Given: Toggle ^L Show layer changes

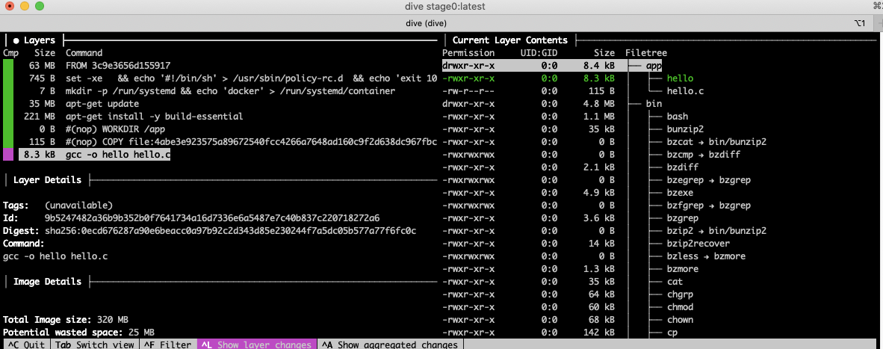Looking at the screenshot, I should coord(256,345).
